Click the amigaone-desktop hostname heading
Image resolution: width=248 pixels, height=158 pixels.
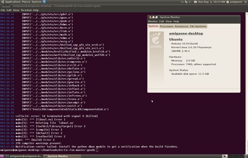[186, 33]
